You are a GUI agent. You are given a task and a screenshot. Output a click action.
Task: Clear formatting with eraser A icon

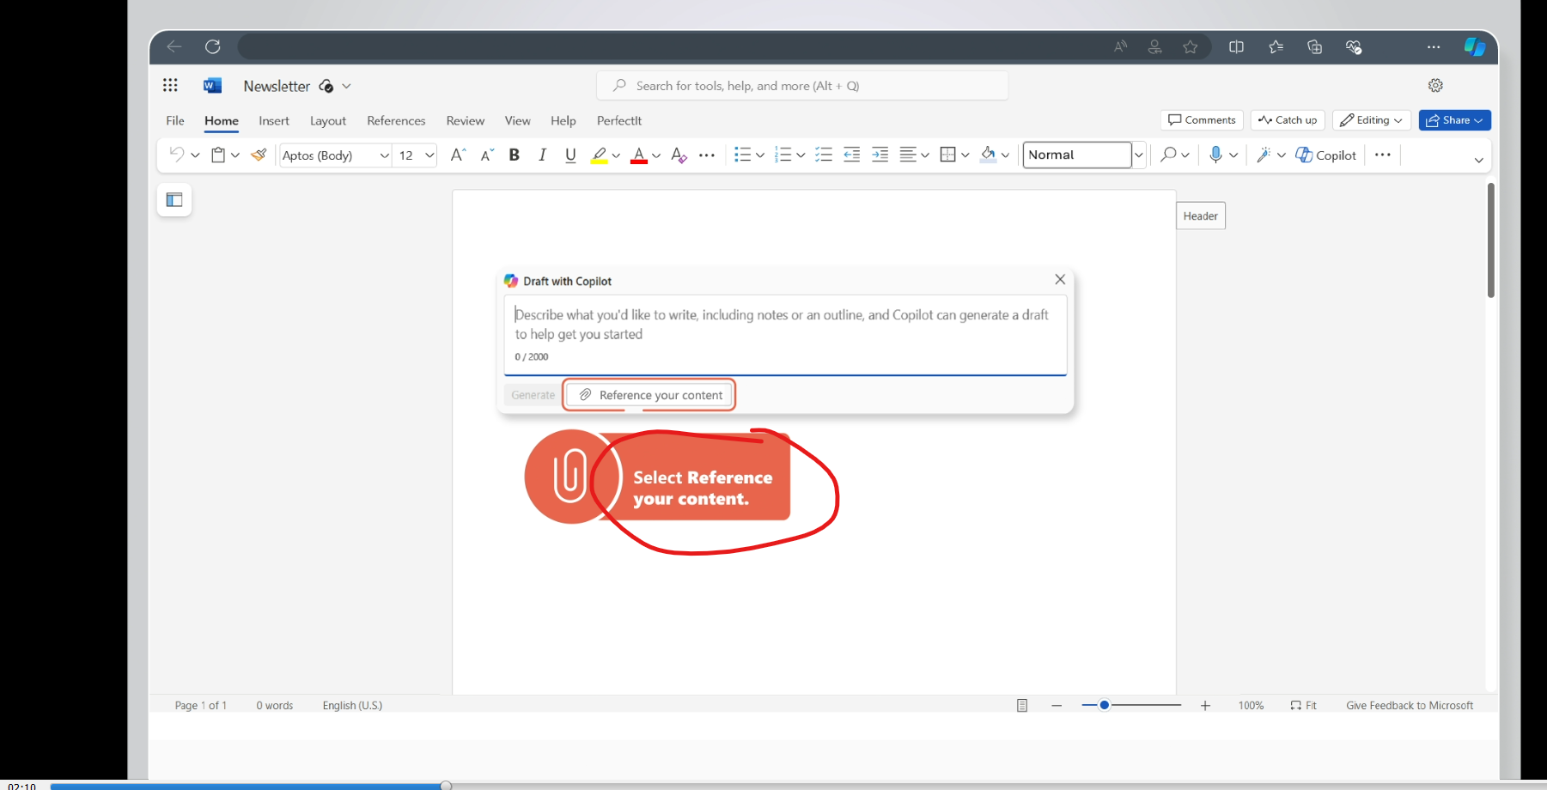tap(679, 155)
